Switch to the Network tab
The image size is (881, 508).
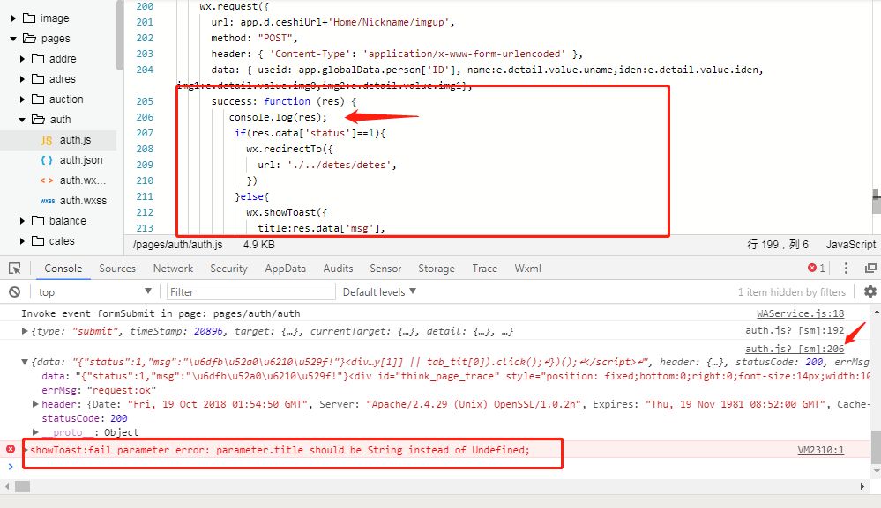click(173, 269)
